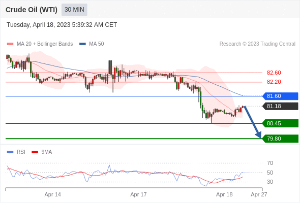This screenshot has width=300, height=203.
Task: Click the MA 20 + Bollinger Bands label
Action: pos(45,44)
